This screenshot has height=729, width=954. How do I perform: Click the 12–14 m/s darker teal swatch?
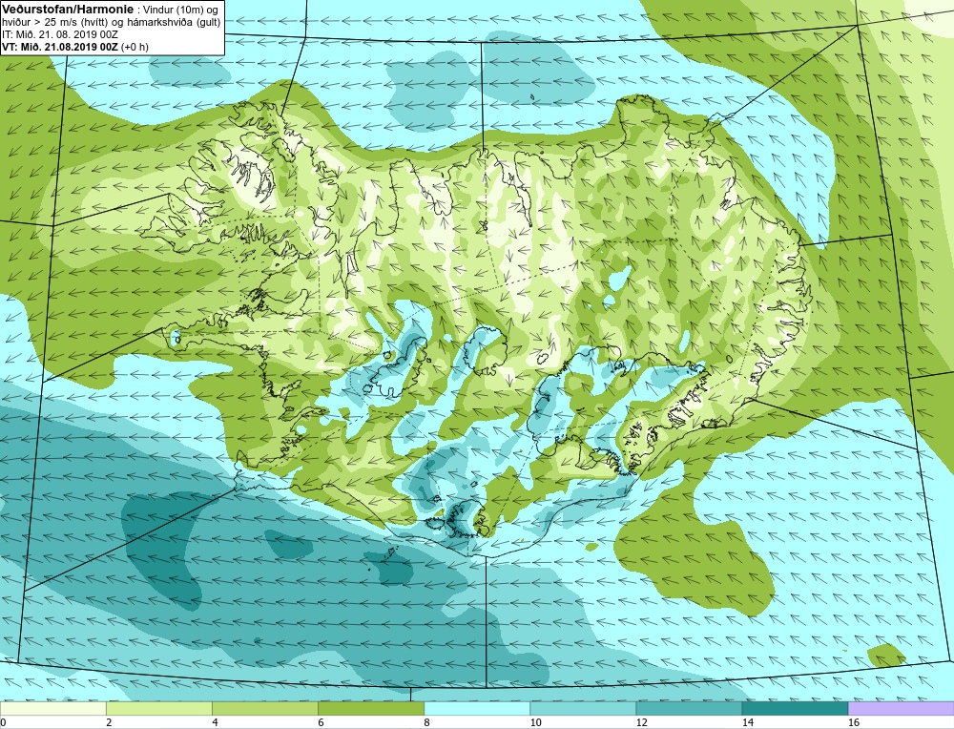[x=689, y=708]
